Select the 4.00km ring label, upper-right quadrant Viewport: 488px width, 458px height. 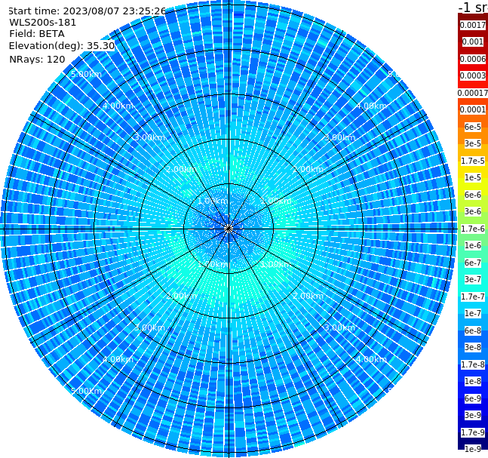[371, 106]
